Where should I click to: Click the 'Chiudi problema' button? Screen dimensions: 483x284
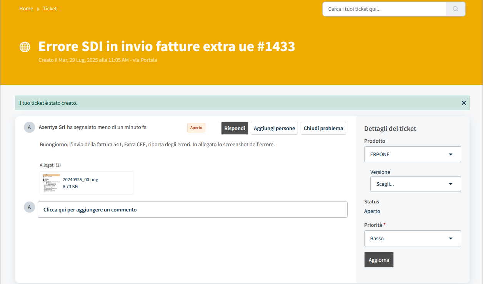coord(323,128)
